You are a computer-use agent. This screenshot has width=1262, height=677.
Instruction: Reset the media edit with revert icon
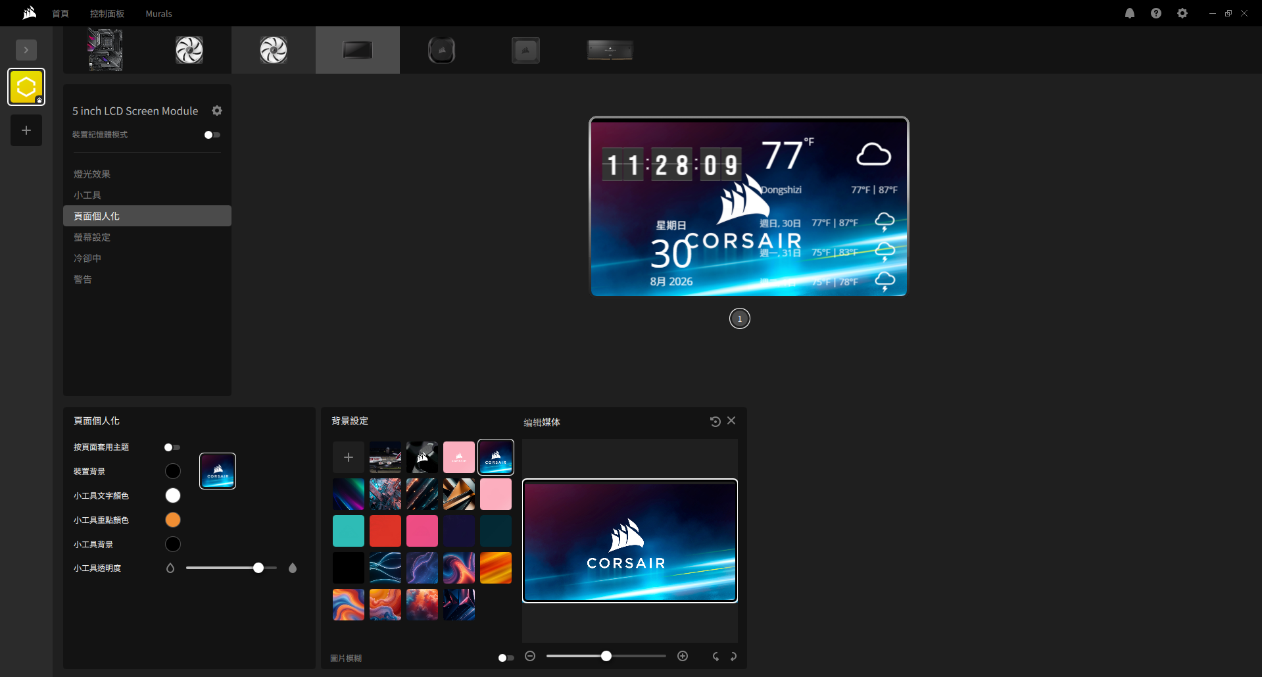716,421
